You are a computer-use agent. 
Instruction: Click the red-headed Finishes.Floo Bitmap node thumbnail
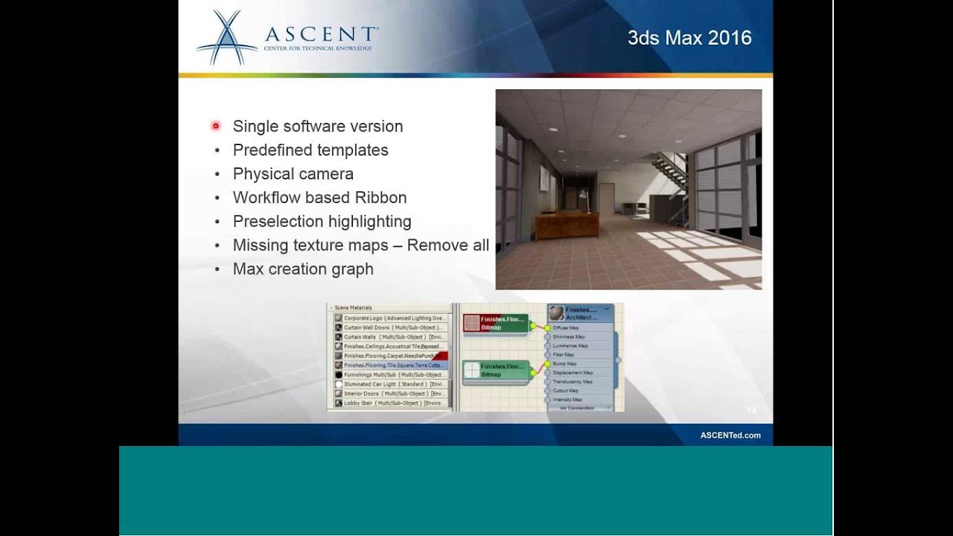[x=472, y=323]
